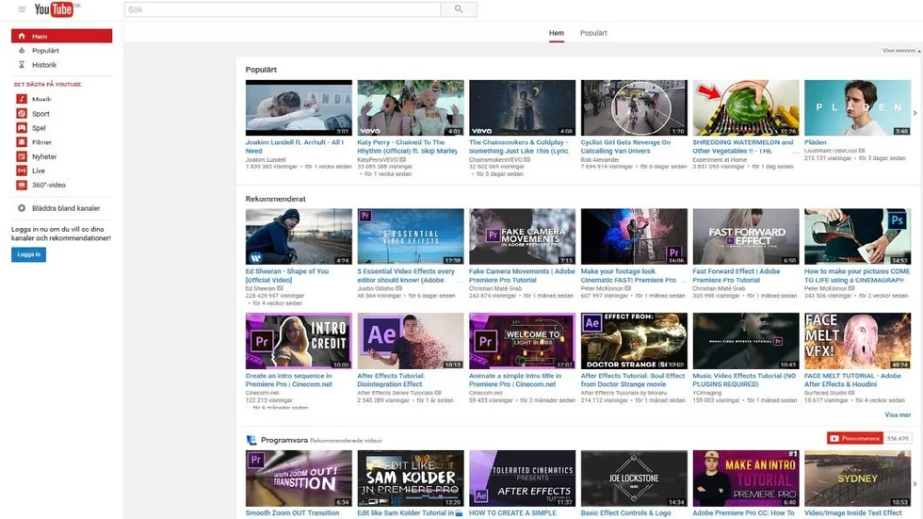Open Edit Like Sam Kolder thumbnail
Screen dimensions: 923x519
tap(411, 478)
